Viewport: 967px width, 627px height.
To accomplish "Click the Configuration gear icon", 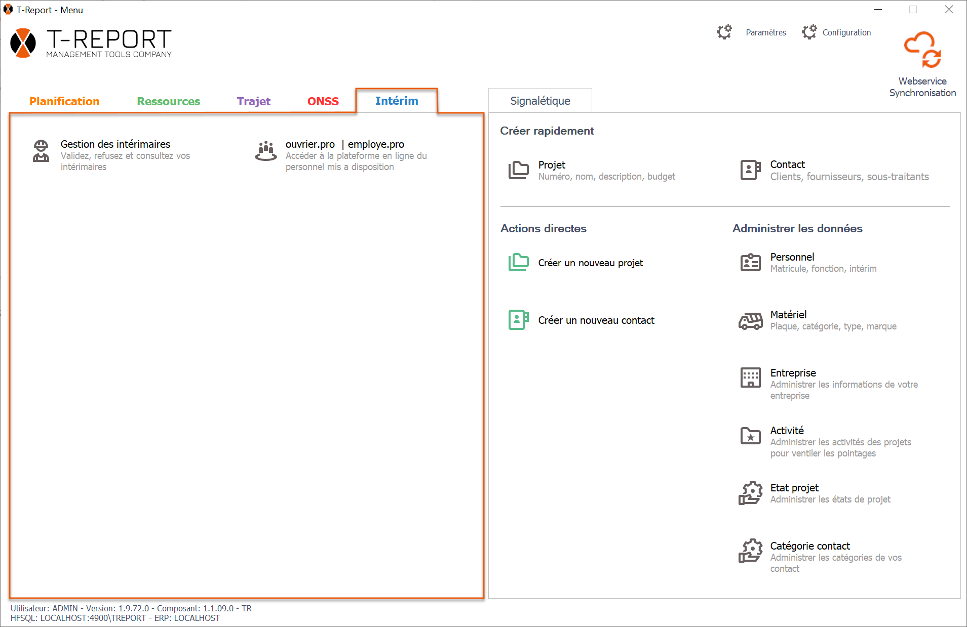I will coord(809,32).
